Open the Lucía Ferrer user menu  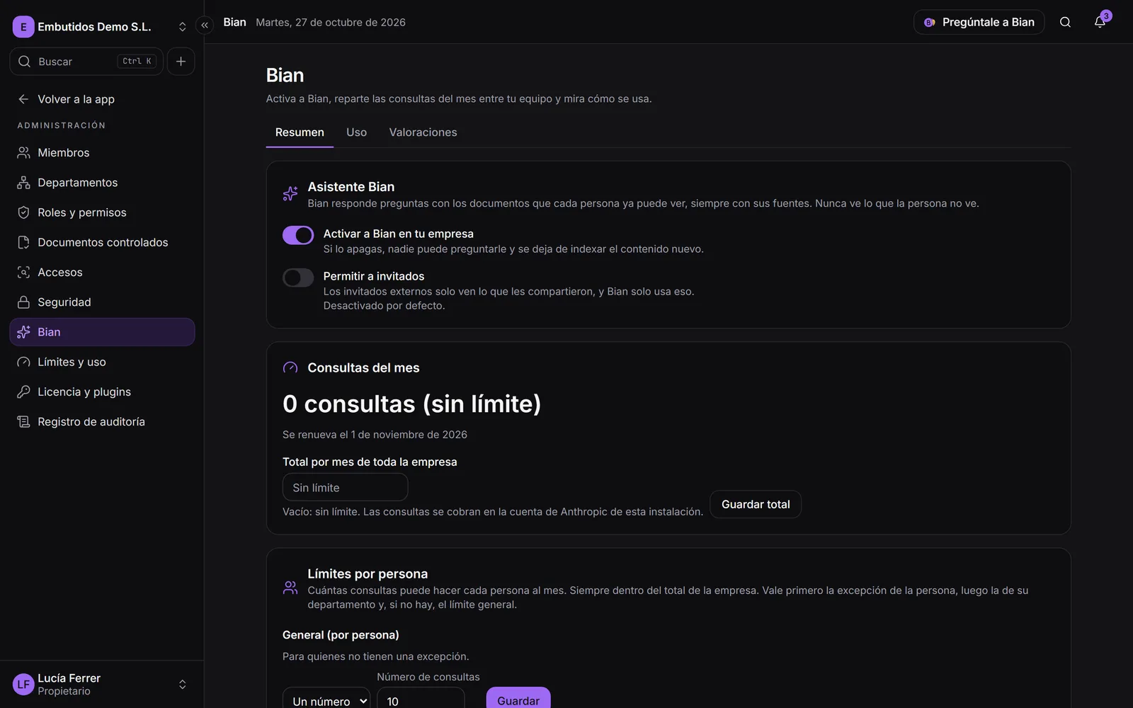pyautogui.click(x=100, y=685)
